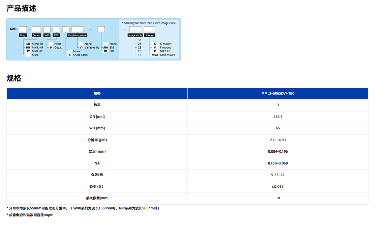Click the S Short barrel entry
The image size is (385, 231).
[x=78, y=55]
